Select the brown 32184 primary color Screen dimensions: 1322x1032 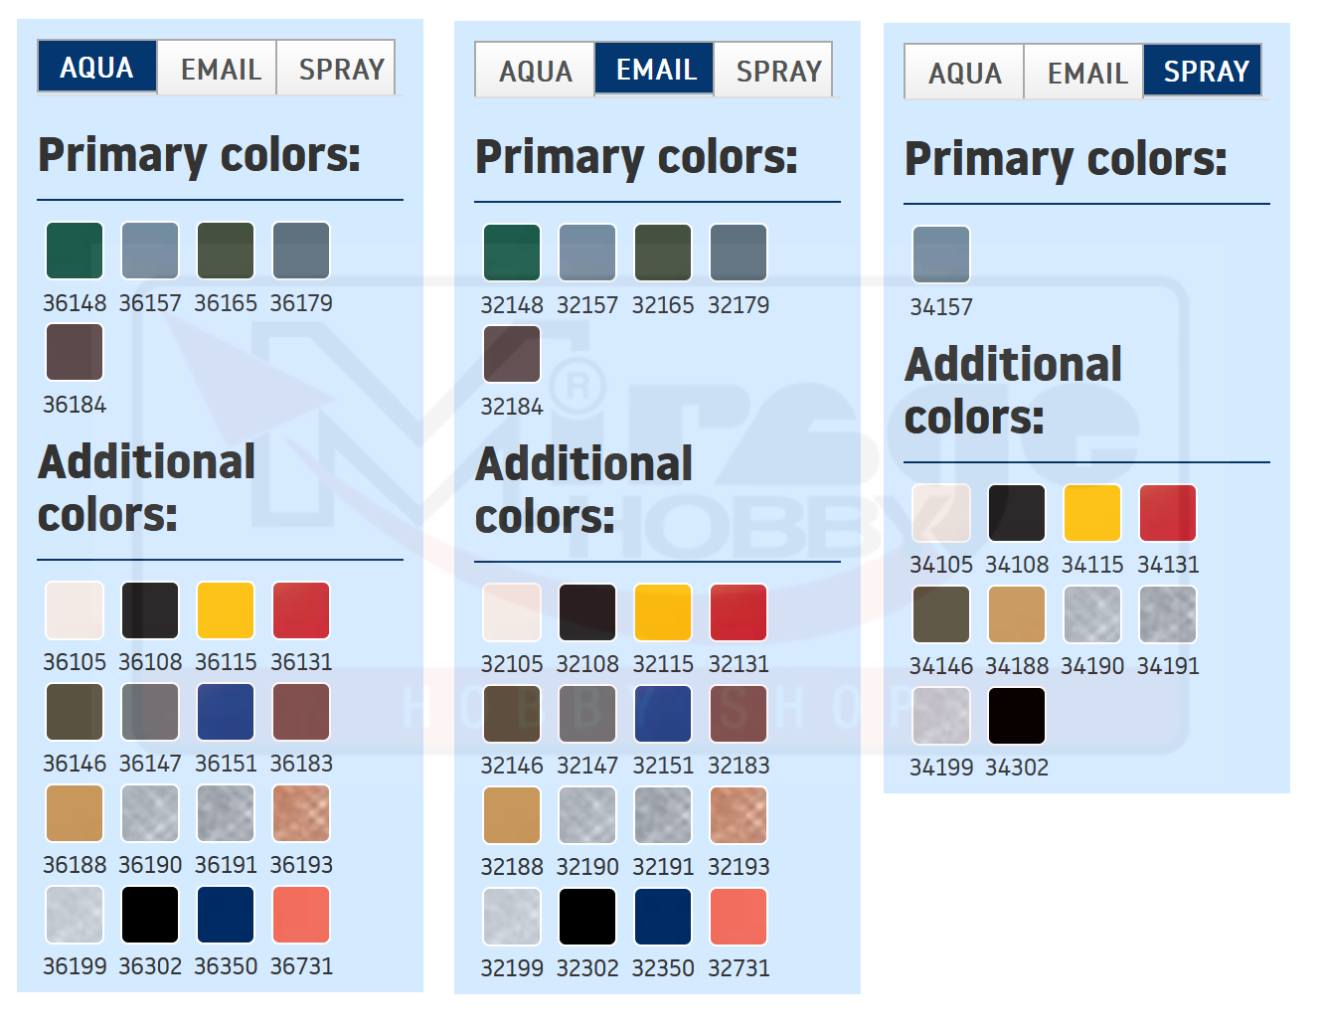pos(512,354)
